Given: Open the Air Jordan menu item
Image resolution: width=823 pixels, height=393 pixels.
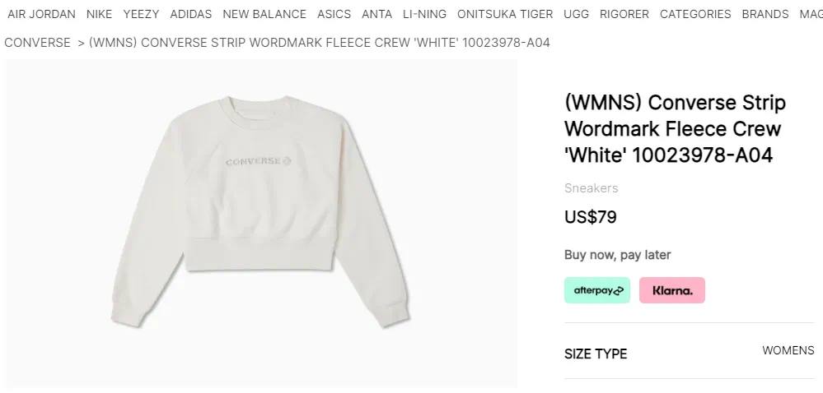Looking at the screenshot, I should click(x=41, y=14).
